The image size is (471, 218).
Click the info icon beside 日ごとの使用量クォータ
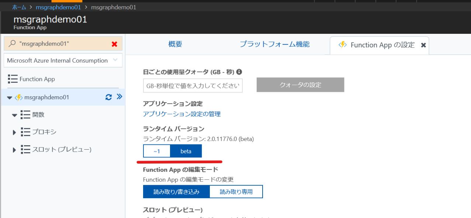click(239, 72)
